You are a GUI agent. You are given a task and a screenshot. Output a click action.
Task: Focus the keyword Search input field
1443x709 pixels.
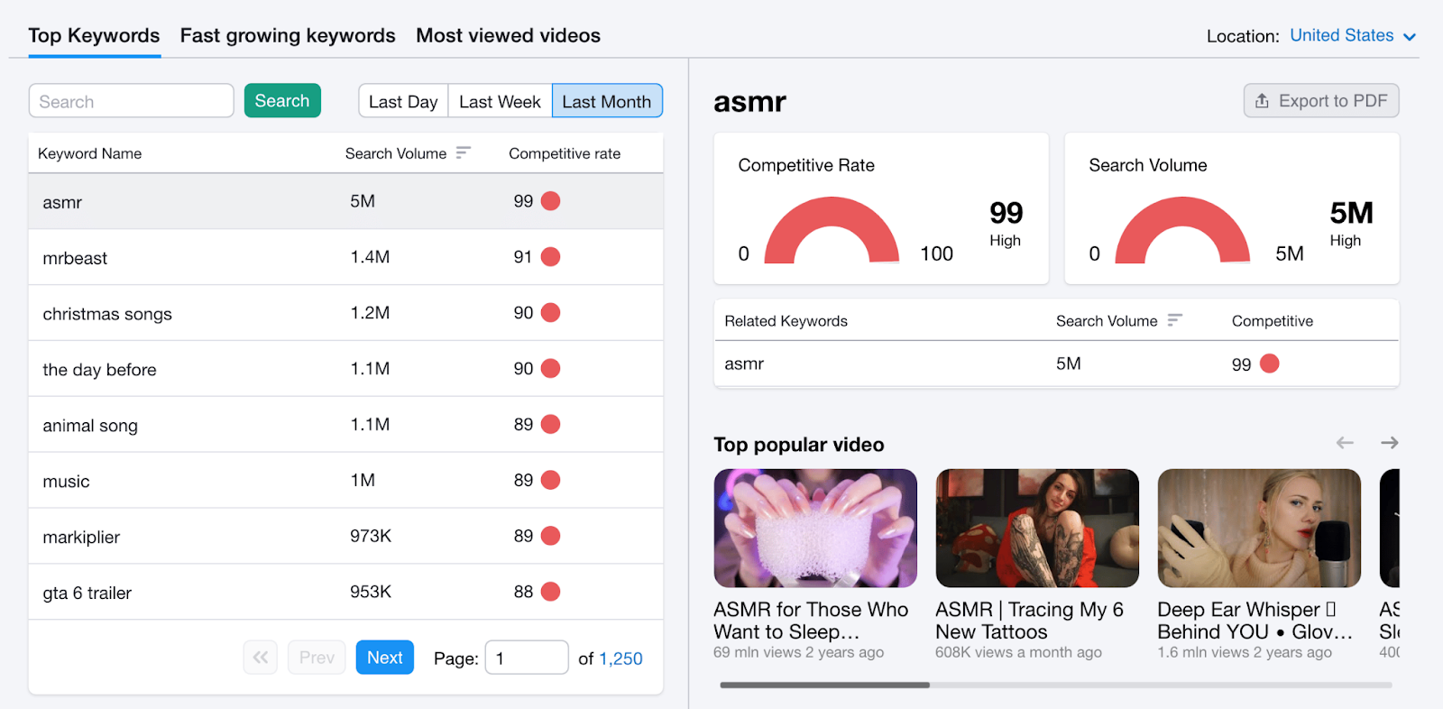(x=132, y=102)
